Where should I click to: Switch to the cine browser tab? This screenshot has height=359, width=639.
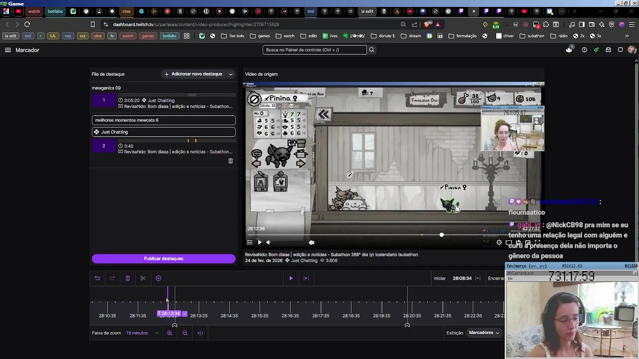tap(126, 11)
